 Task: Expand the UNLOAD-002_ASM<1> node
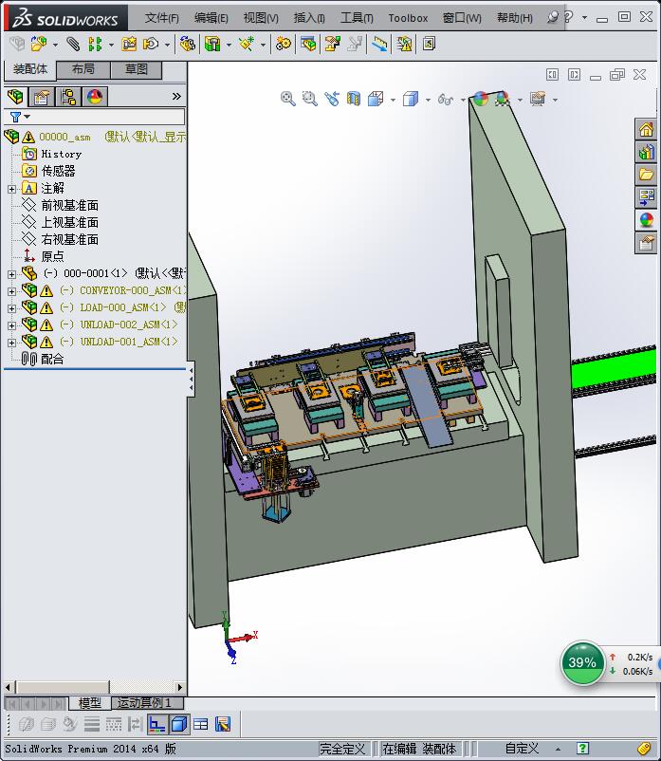click(11, 325)
